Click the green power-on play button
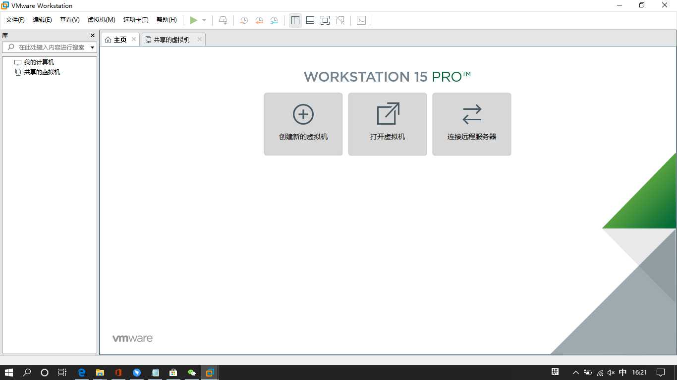Viewport: 677px width, 380px height. click(x=193, y=20)
